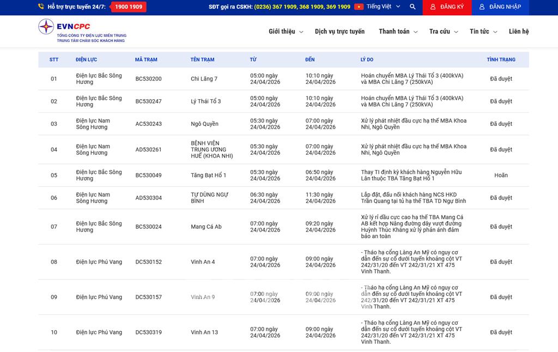Open the Tiếng Việt language dropdown
This screenshot has width=558, height=352.
[x=383, y=7]
